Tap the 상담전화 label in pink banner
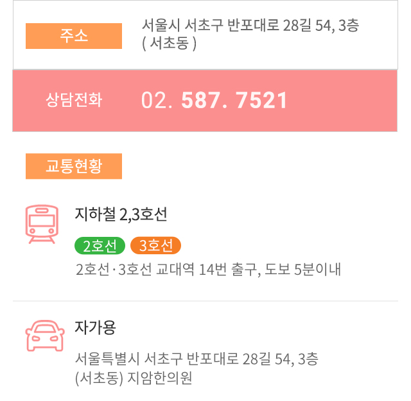411x401 pixels. (74, 100)
